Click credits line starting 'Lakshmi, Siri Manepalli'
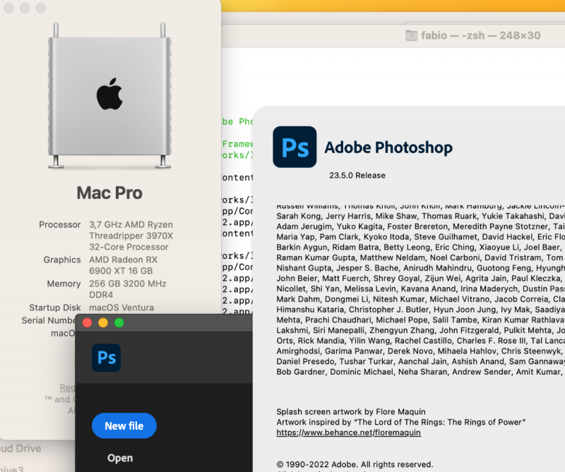This screenshot has height=472, width=565. point(420,330)
